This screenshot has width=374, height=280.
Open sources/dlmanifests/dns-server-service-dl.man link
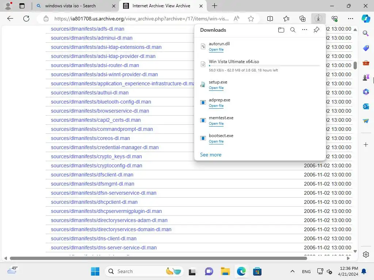click(104, 248)
